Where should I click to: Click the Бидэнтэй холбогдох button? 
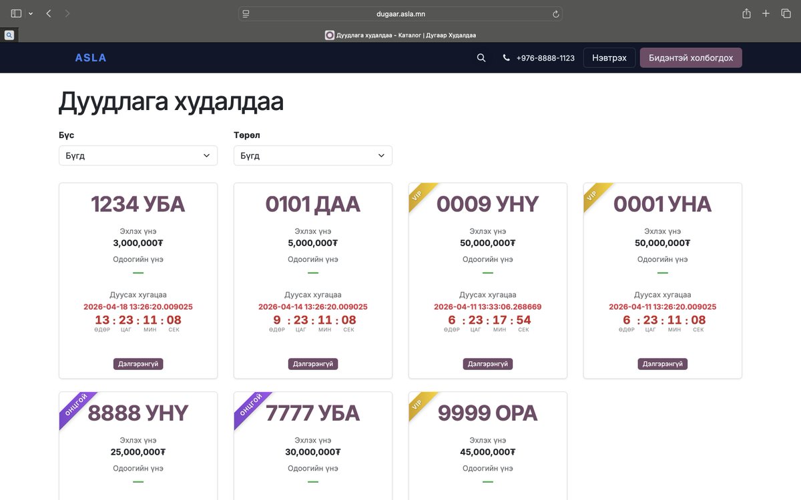pos(691,58)
